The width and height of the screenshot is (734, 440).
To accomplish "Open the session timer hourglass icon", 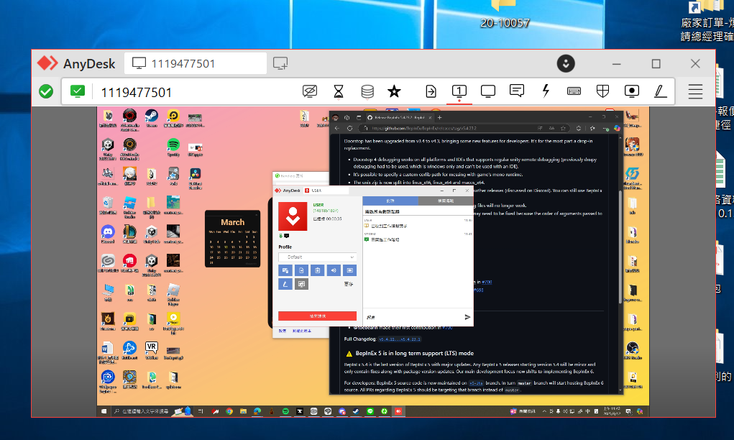I will 339,91.
